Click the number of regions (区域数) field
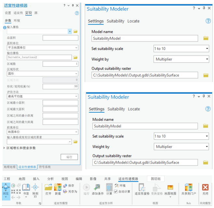214x208 pixels. [x=60, y=64]
